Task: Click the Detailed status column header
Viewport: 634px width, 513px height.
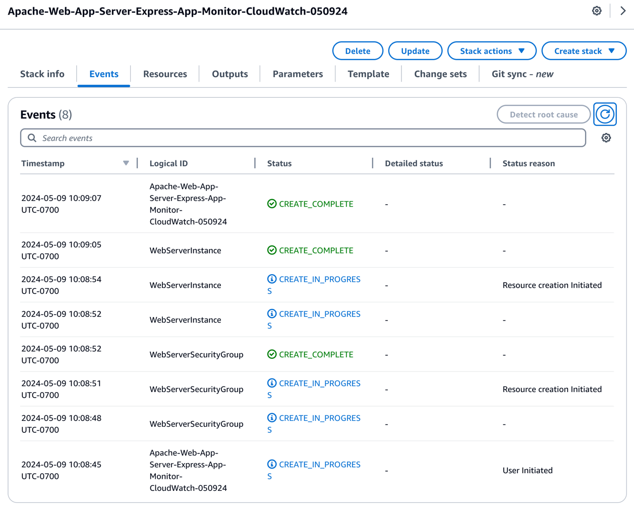Action: [414, 163]
